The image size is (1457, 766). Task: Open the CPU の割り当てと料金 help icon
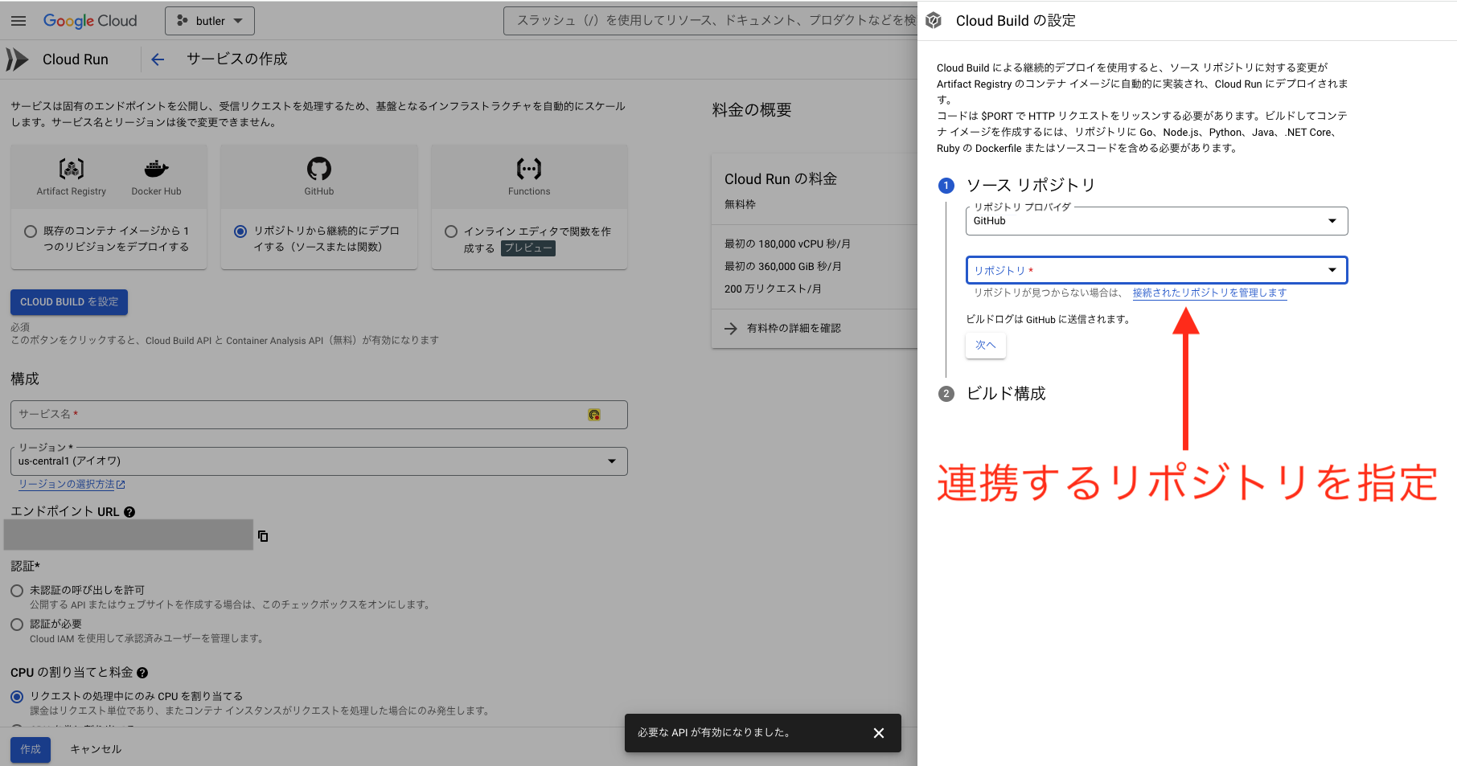pyautogui.click(x=142, y=673)
